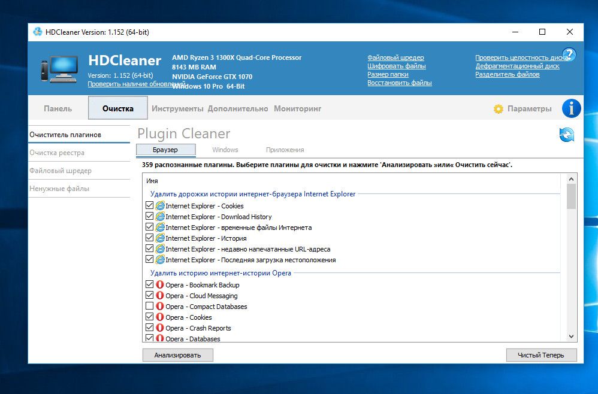Select Очистка реестра in sidebar

[57, 153]
